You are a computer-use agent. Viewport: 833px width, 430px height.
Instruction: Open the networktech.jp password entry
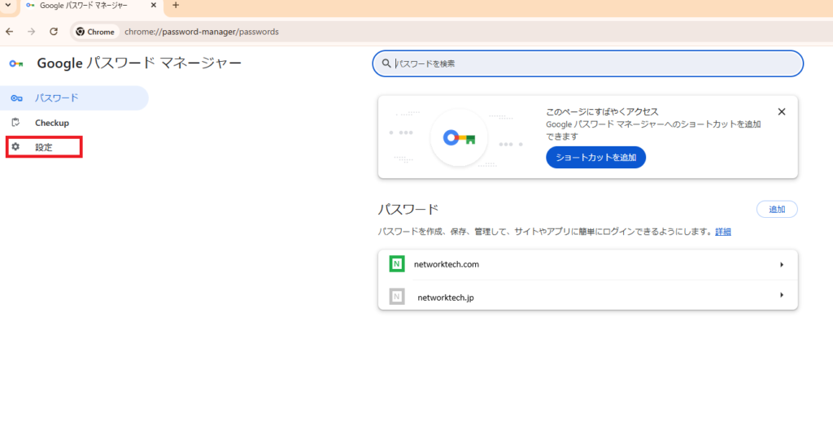(587, 296)
